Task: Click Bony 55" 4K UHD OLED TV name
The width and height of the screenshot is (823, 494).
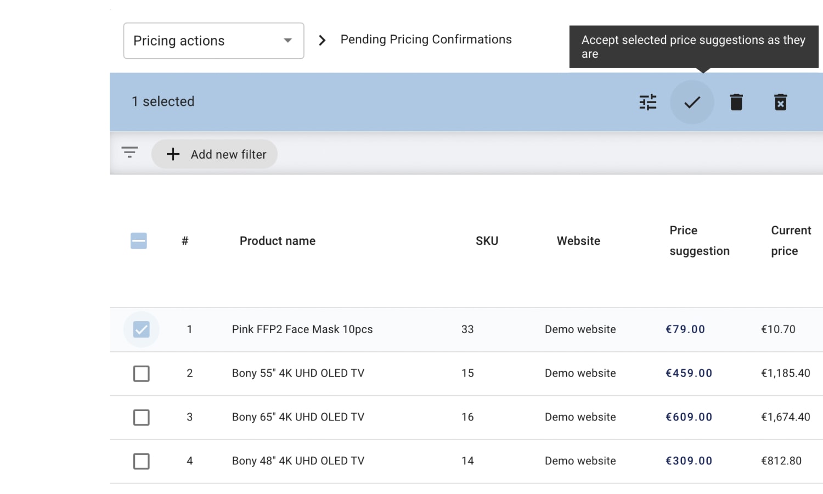Action: pos(298,373)
